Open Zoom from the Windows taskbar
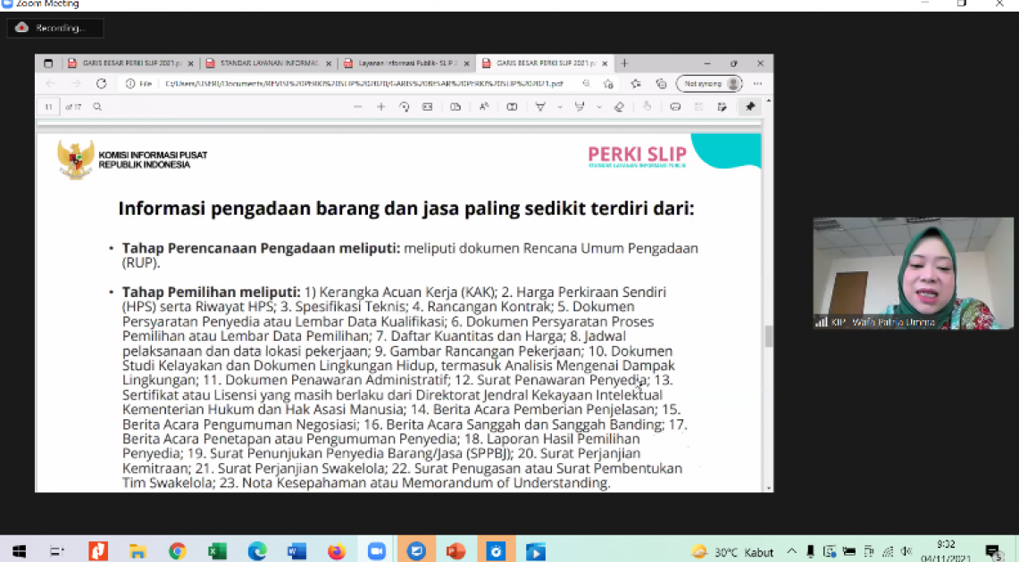1019x562 pixels. [x=376, y=551]
